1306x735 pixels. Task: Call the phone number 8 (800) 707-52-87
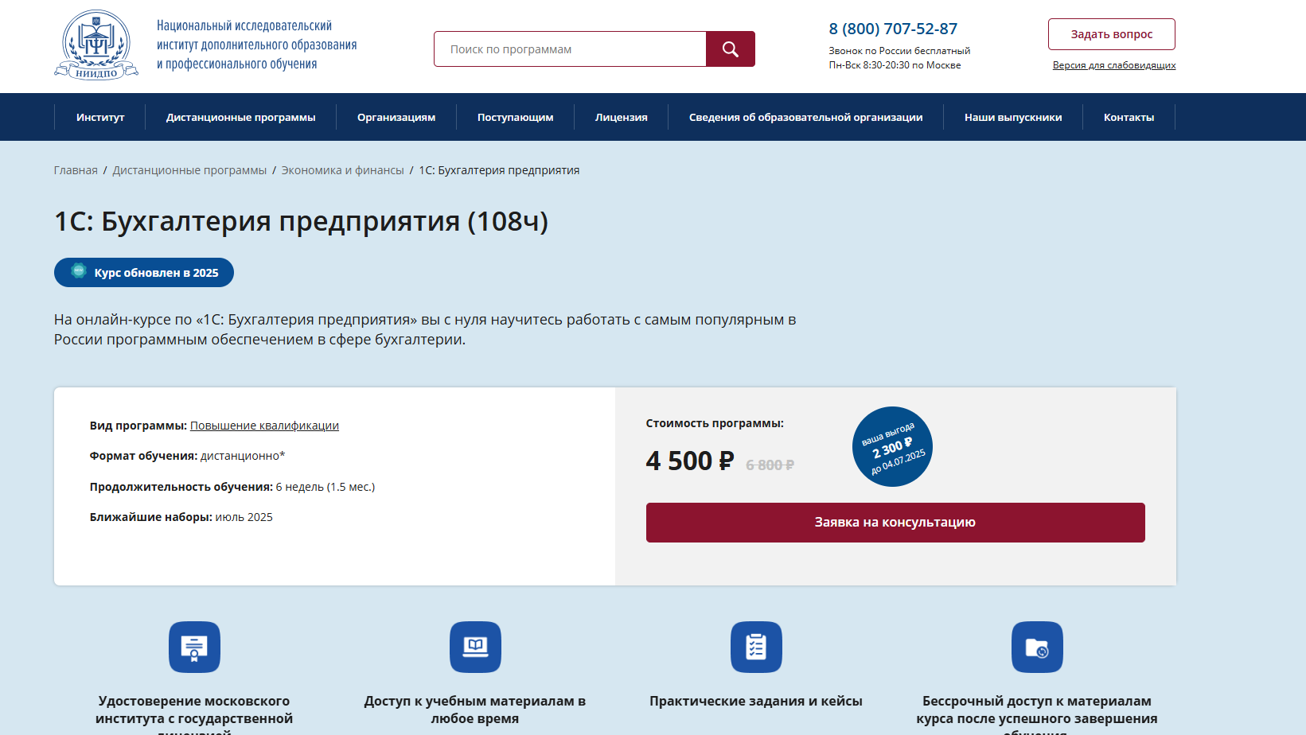pyautogui.click(x=893, y=29)
